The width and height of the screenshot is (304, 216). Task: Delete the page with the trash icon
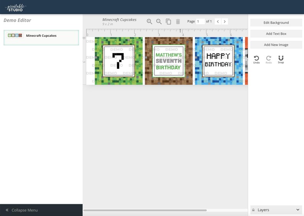[178, 21]
